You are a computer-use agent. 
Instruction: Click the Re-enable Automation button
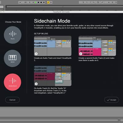tap(51, 2)
